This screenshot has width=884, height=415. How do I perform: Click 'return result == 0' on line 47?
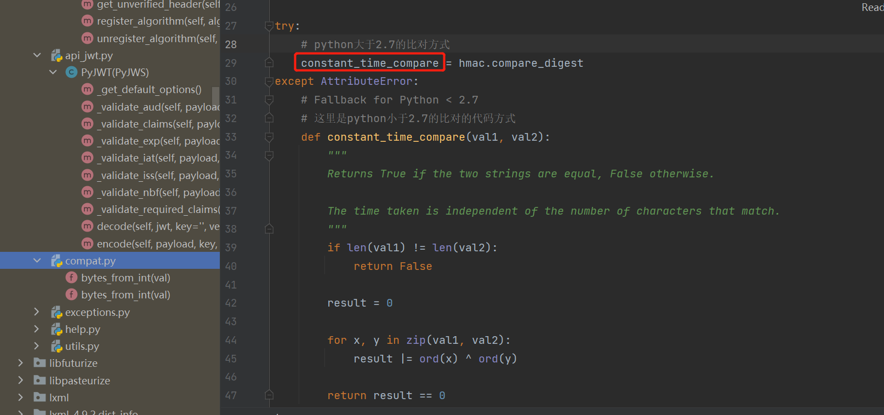tap(386, 395)
